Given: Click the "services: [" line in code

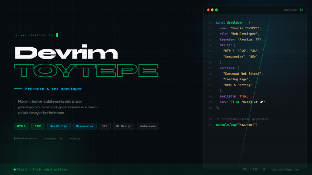Looking at the screenshot, I should pos(230,68).
